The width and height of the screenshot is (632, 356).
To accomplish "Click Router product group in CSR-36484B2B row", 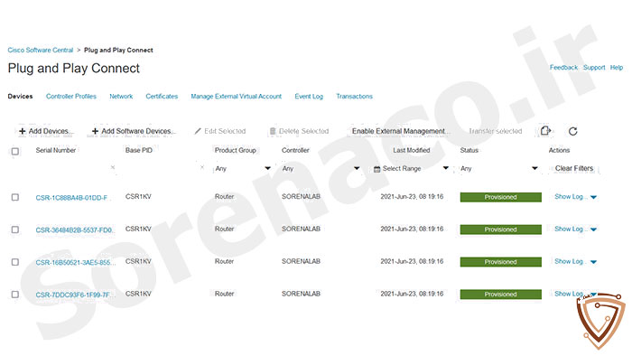I will tap(224, 229).
